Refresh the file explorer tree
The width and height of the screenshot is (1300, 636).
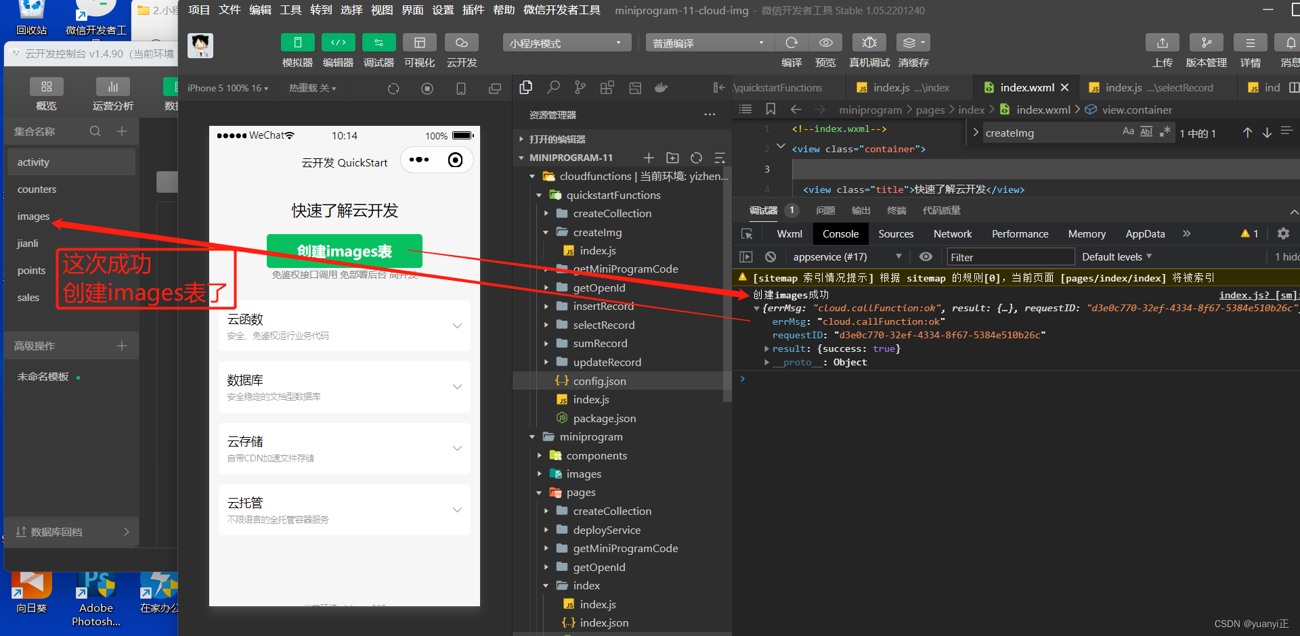click(696, 158)
